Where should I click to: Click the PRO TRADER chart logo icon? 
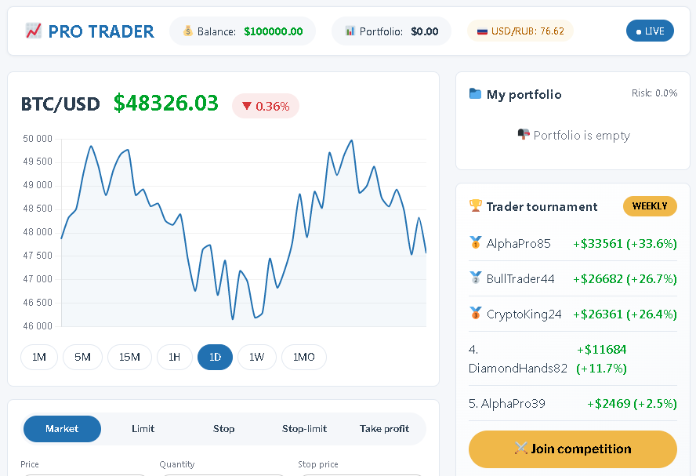[x=33, y=31]
